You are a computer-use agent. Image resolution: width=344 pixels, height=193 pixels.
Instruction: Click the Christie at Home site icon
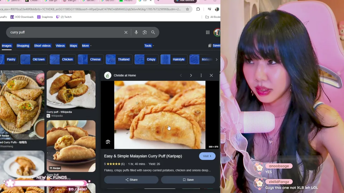(108, 75)
